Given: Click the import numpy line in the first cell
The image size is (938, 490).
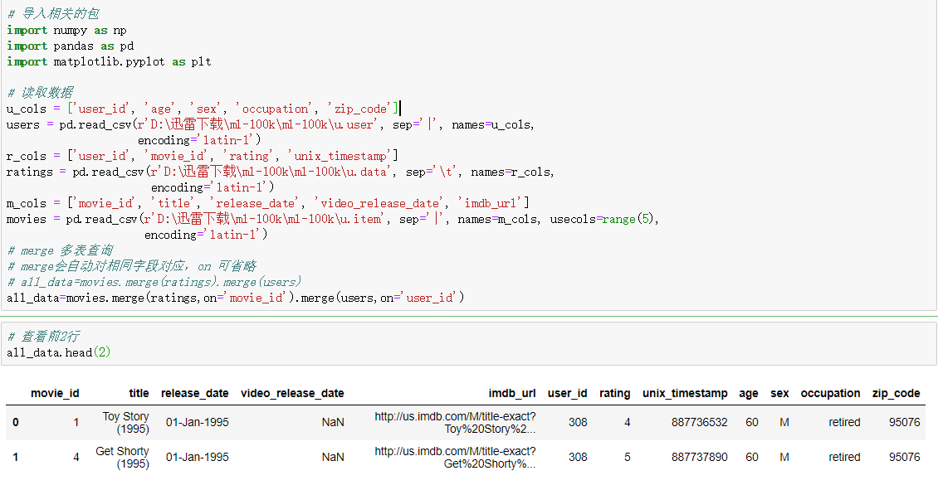Looking at the screenshot, I should pyautogui.click(x=66, y=31).
